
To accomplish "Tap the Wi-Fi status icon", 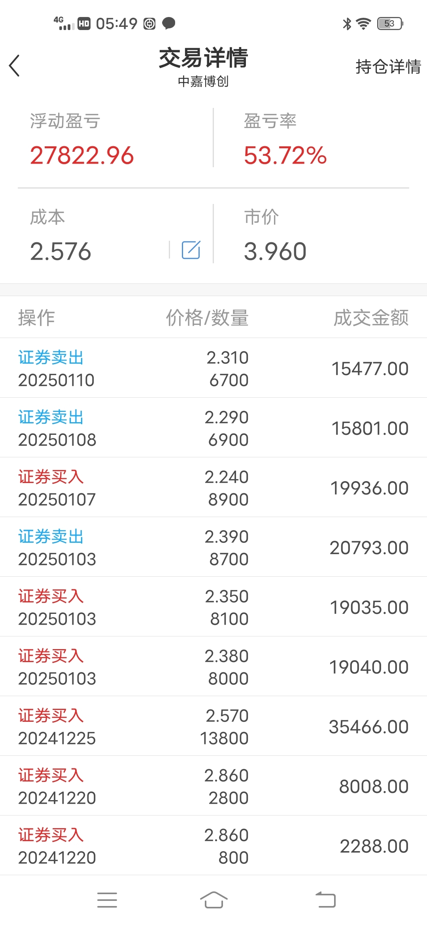I will [x=363, y=24].
